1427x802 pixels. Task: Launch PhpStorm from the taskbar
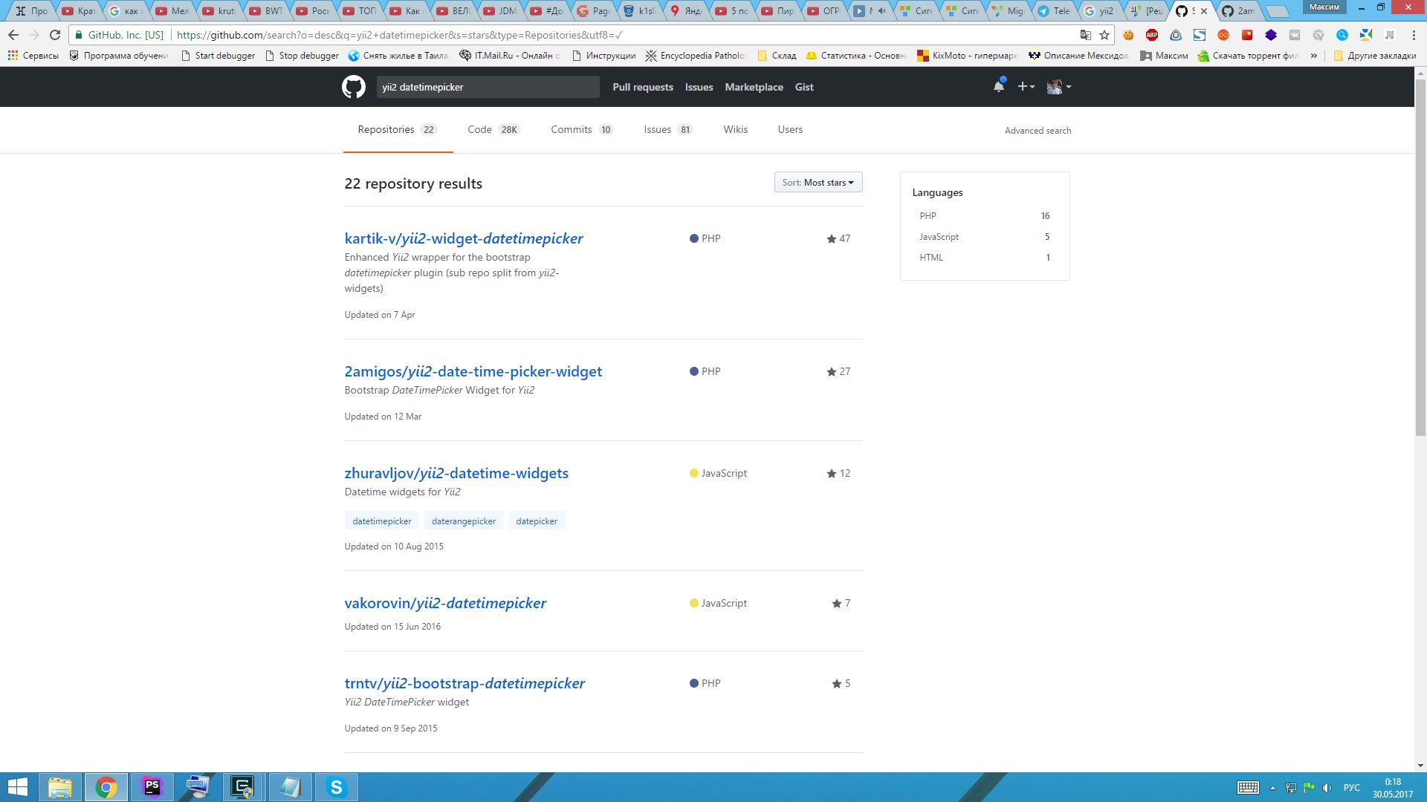[x=152, y=786]
